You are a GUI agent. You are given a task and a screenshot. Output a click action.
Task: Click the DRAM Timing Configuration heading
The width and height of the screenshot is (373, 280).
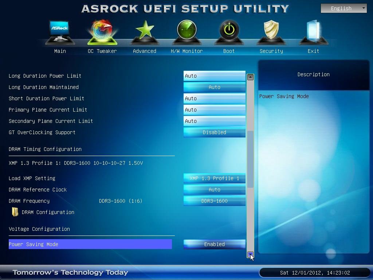[45, 149]
